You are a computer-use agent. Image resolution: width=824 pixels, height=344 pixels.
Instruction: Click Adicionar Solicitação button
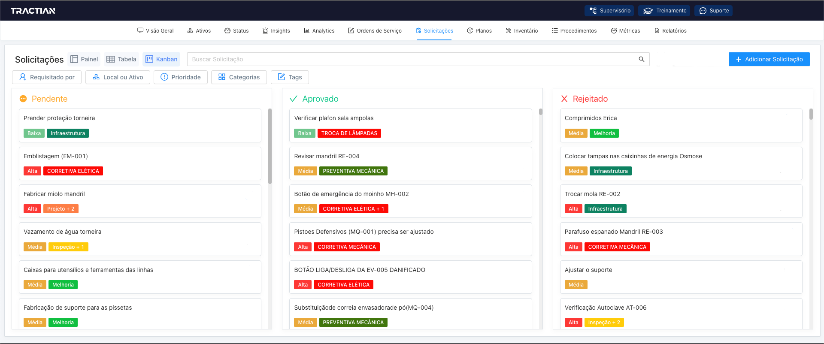click(769, 59)
